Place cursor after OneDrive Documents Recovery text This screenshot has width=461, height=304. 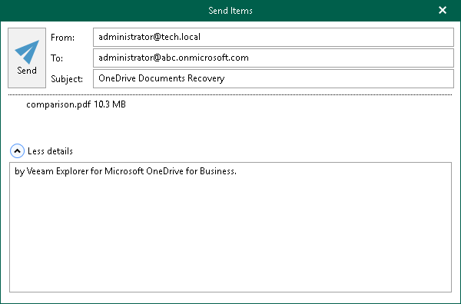click(x=225, y=78)
